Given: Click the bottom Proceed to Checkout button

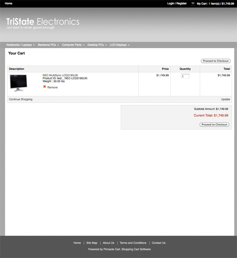Looking at the screenshot, I should (214, 125).
